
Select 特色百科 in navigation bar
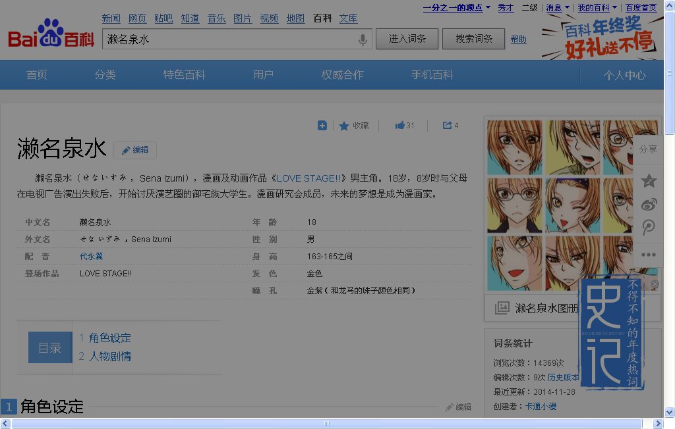(x=185, y=75)
